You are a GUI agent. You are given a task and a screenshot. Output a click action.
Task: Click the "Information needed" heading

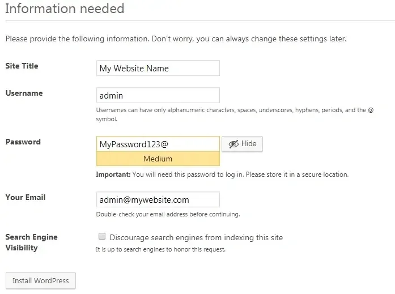[x=65, y=8]
